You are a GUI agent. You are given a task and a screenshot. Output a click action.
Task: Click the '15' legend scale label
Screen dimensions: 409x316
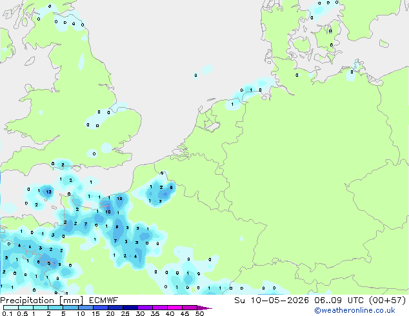point(95,313)
